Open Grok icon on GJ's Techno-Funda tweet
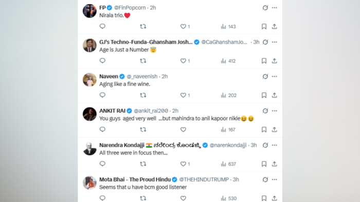The image size is (360, 202). pyautogui.click(x=265, y=42)
